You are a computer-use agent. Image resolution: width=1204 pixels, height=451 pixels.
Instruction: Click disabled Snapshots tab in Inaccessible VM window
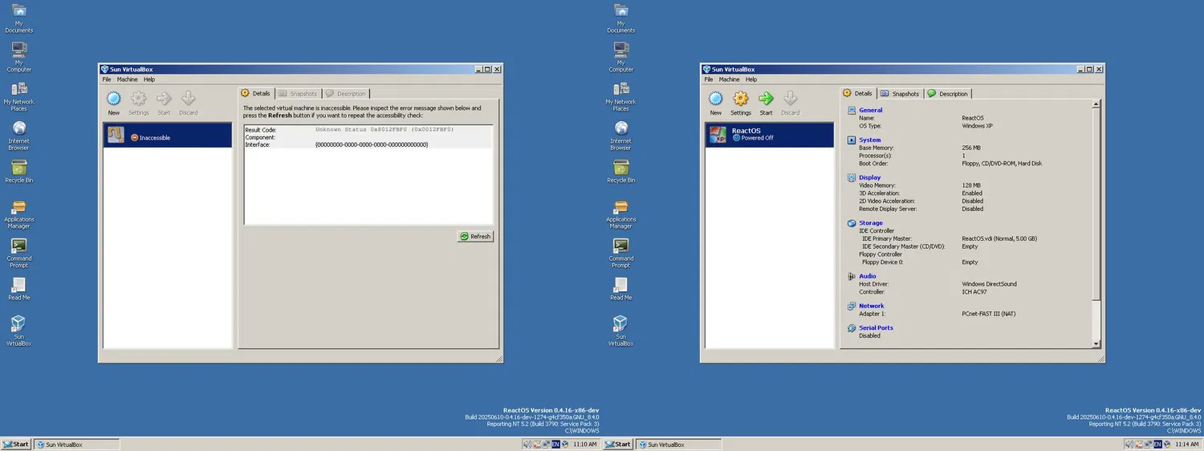click(x=298, y=94)
